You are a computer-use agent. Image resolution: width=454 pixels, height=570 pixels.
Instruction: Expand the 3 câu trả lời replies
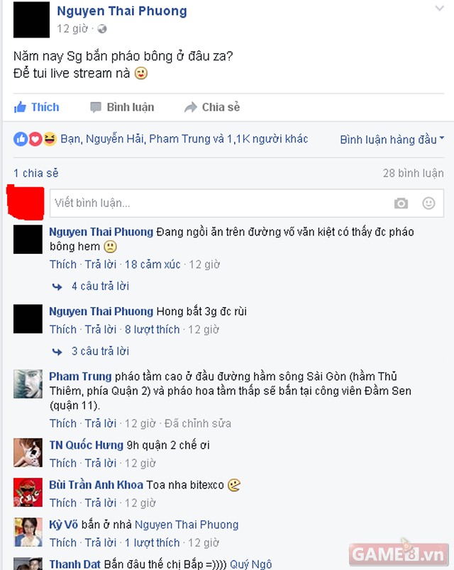click(101, 351)
